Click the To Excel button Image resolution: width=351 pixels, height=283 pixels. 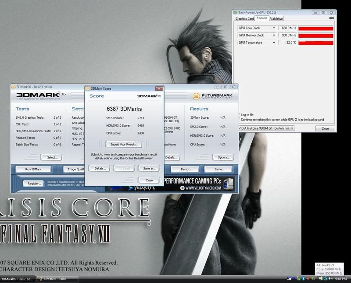tap(125, 168)
